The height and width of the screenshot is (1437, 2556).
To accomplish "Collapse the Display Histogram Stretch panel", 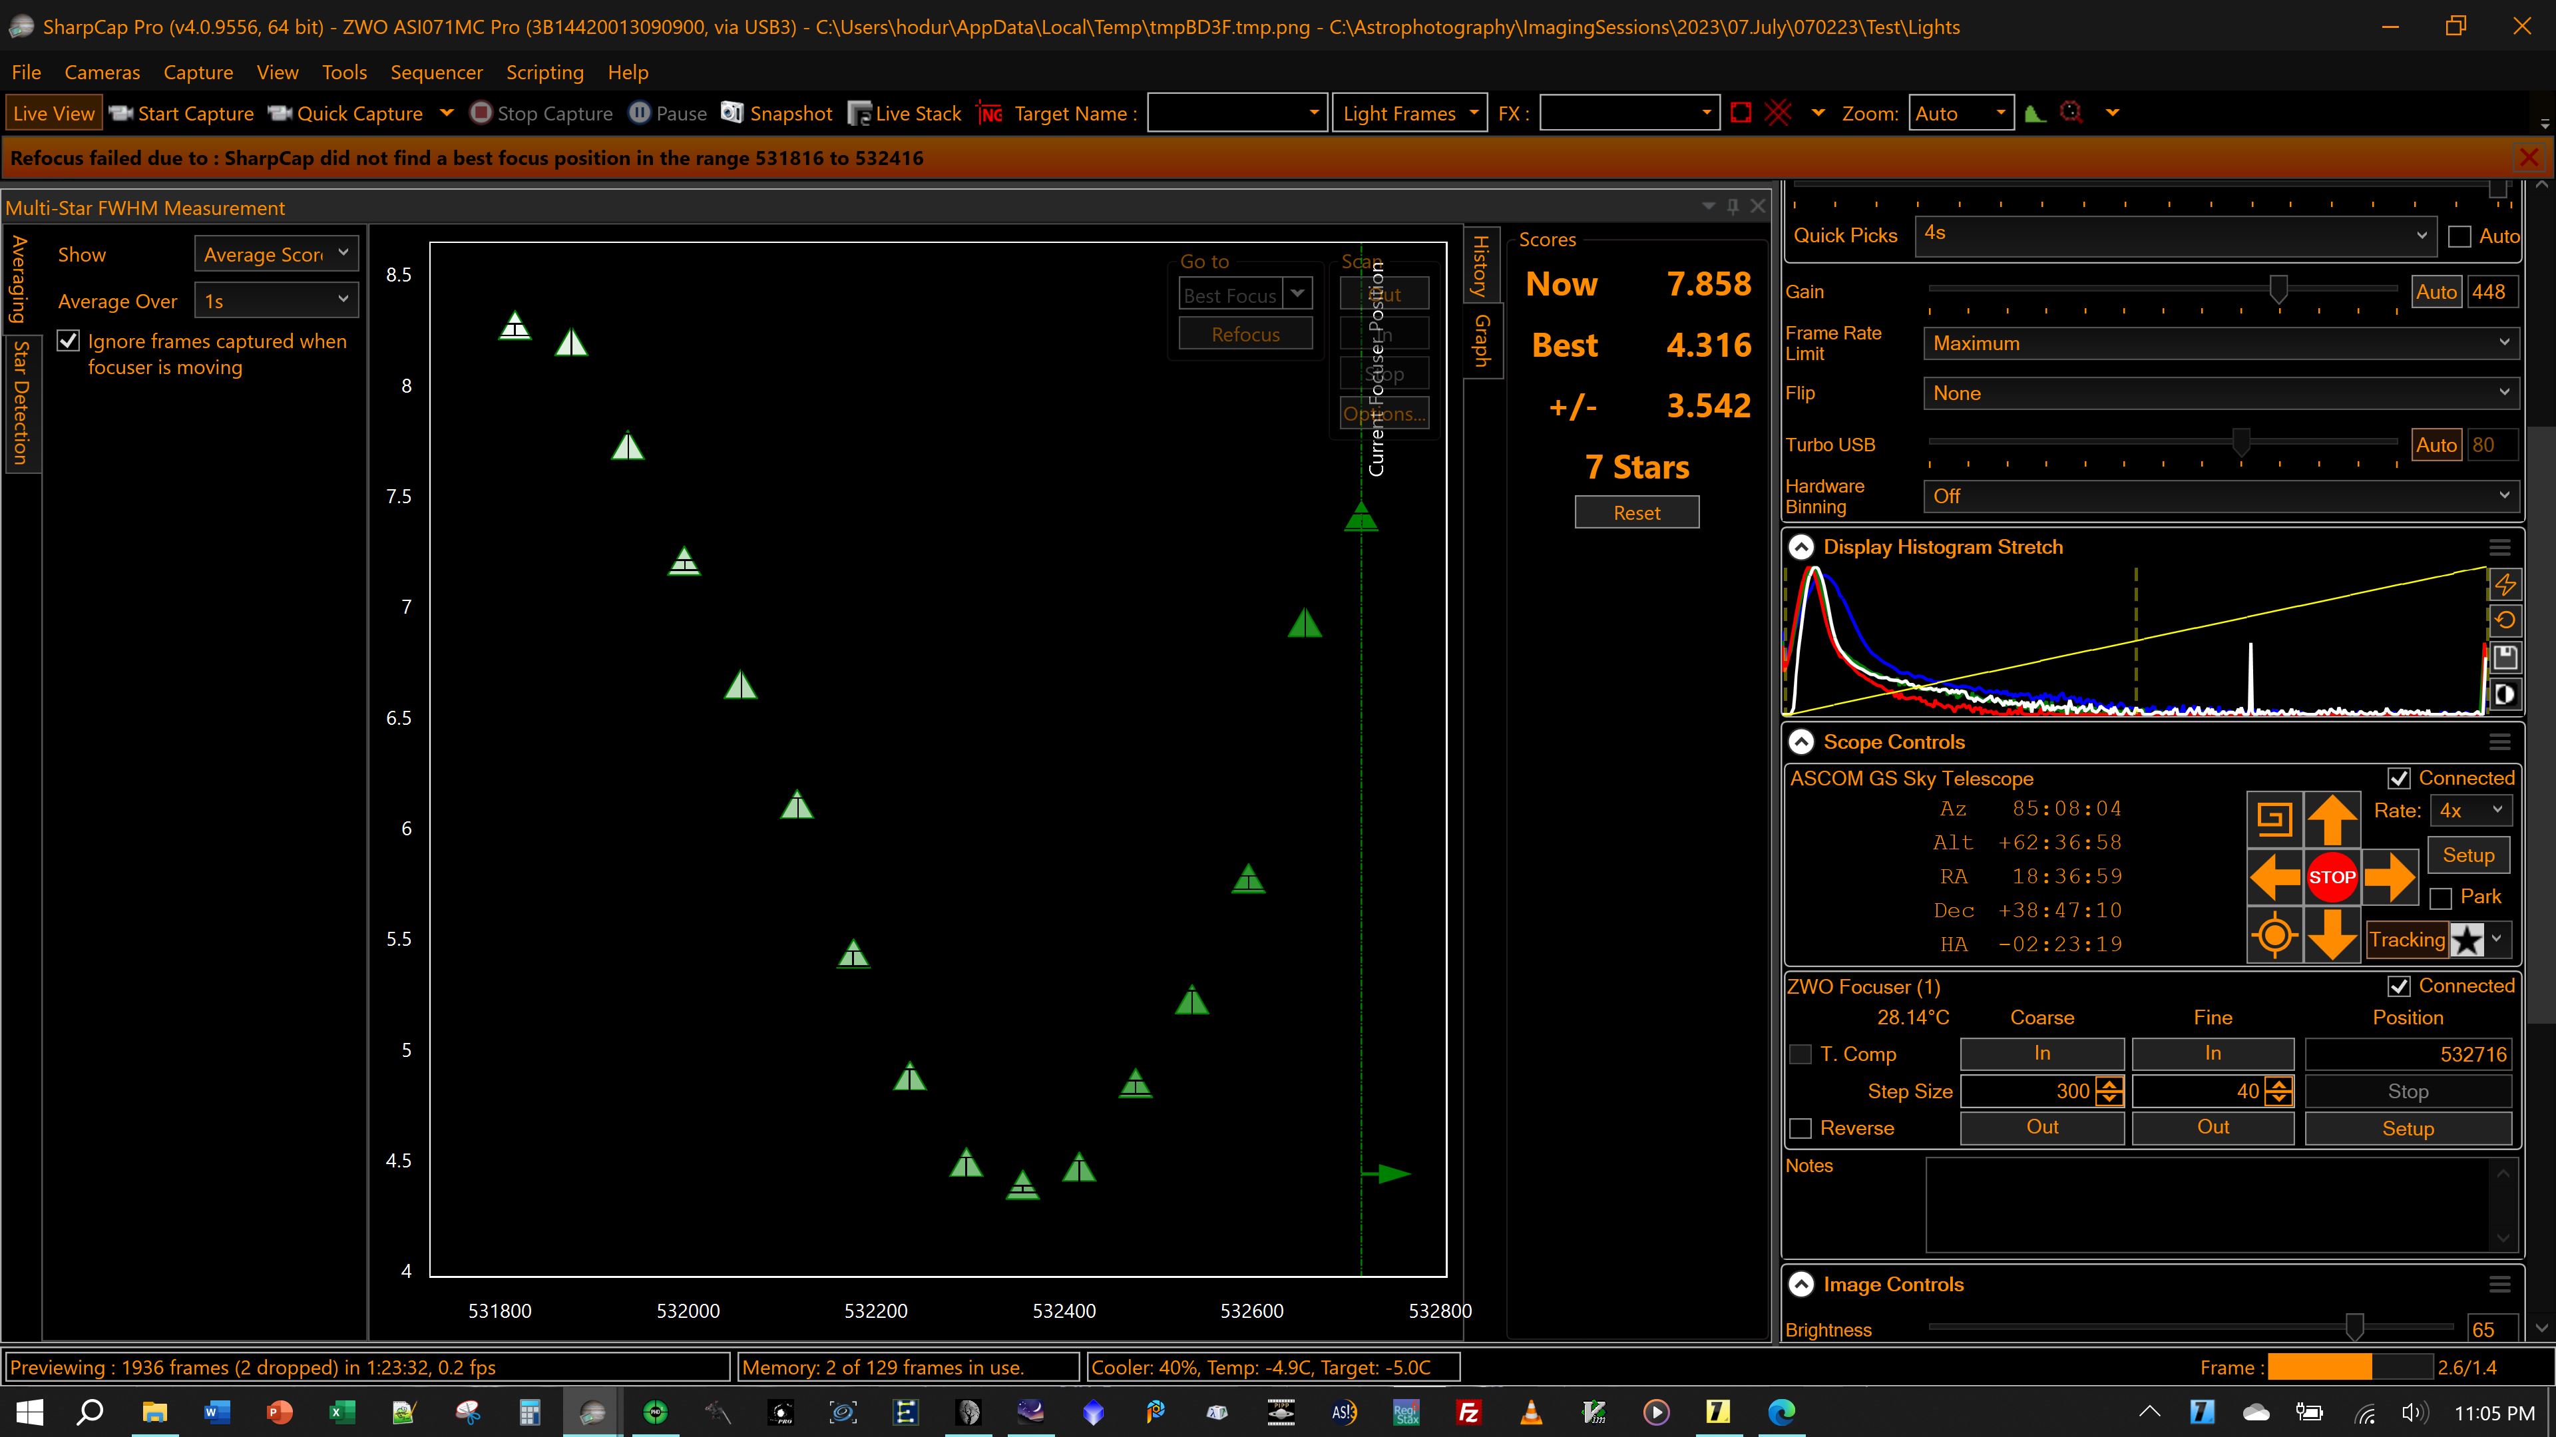I will click(x=1800, y=547).
